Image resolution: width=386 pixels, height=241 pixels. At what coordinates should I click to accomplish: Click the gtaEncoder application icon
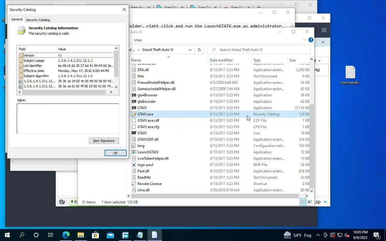coord(134,102)
